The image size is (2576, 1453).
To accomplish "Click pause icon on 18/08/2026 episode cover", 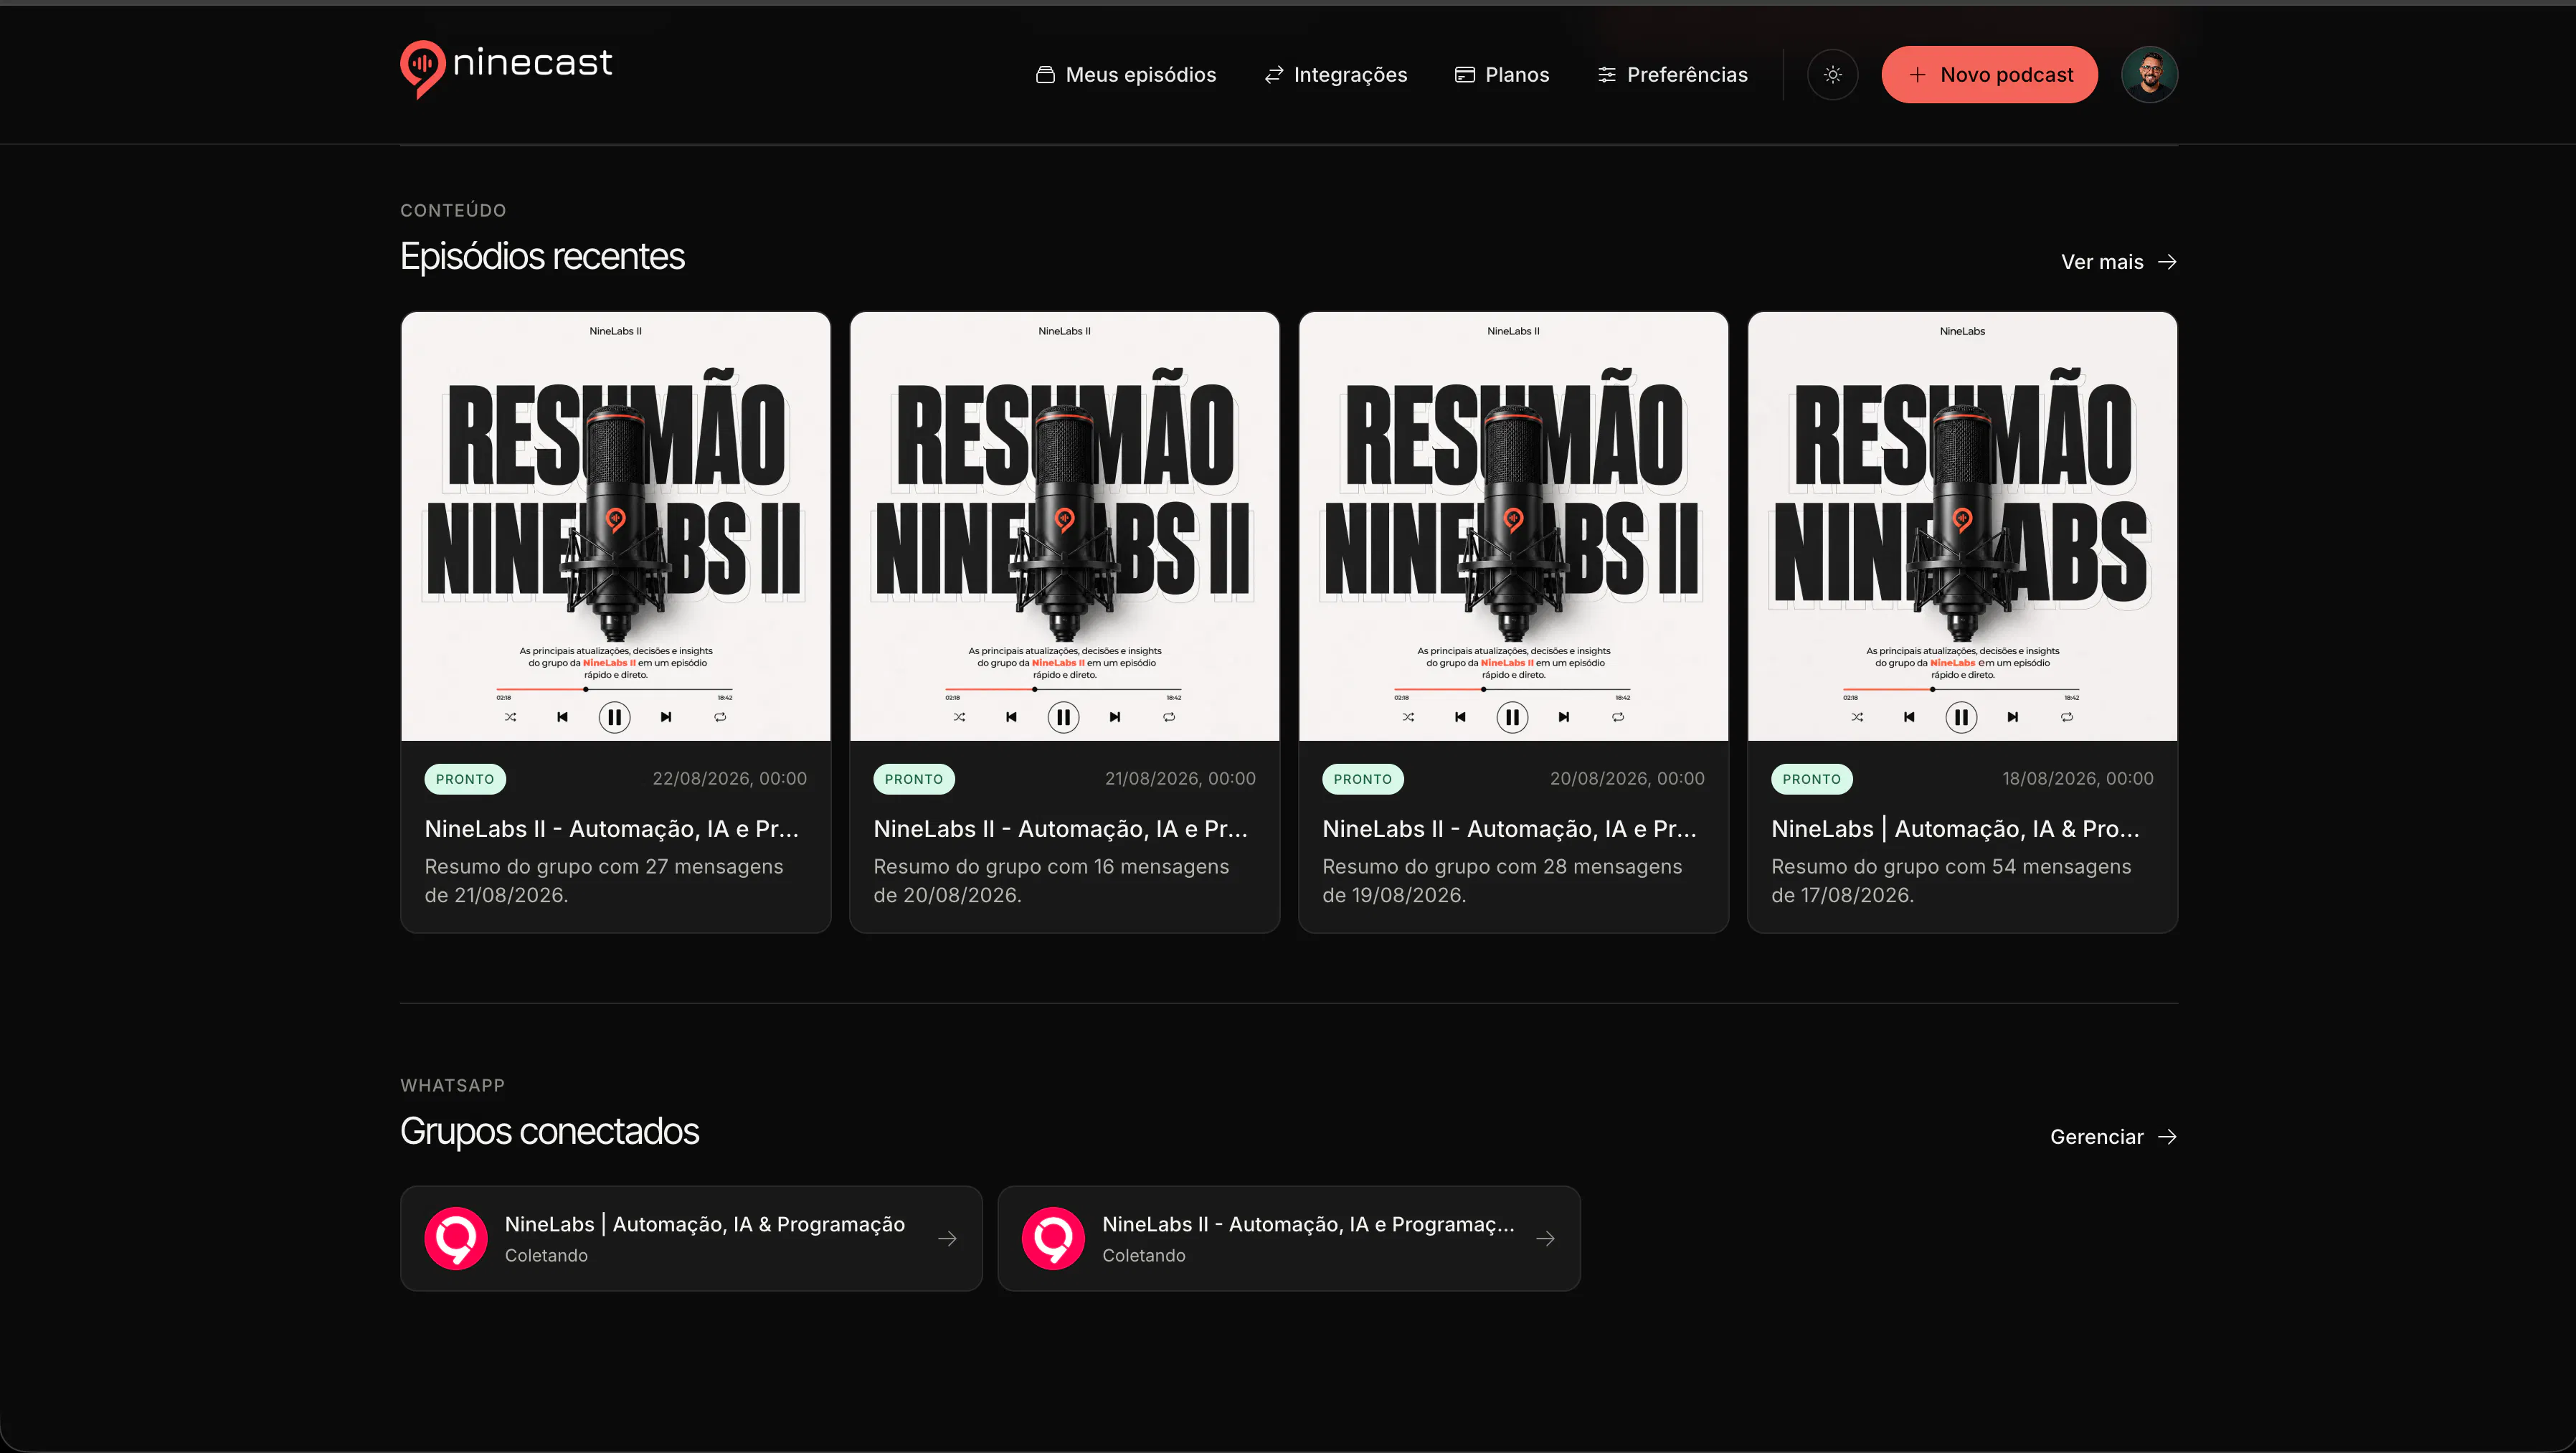I will coord(1961,717).
